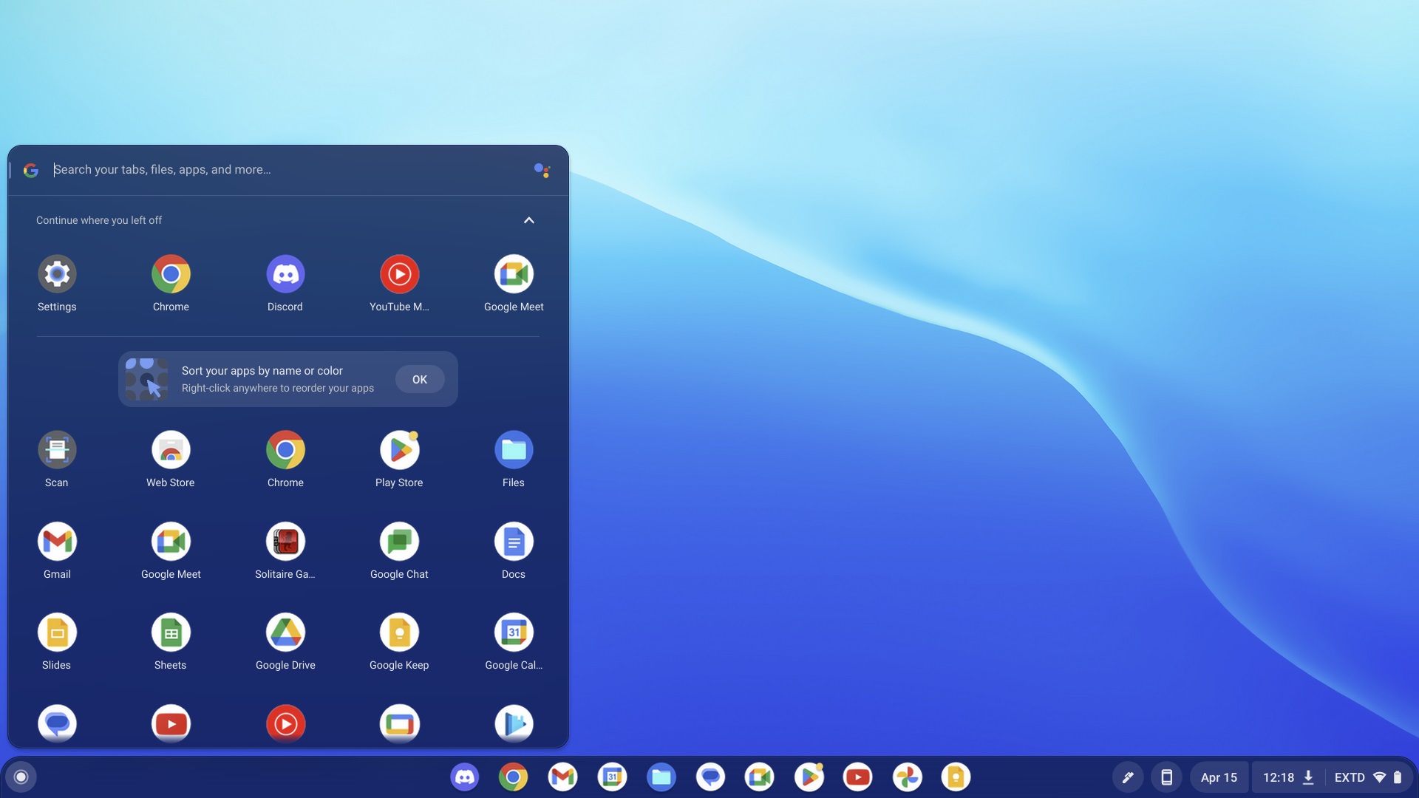1419x798 pixels.
Task: Open Gmail from the shelf
Action: tap(562, 777)
